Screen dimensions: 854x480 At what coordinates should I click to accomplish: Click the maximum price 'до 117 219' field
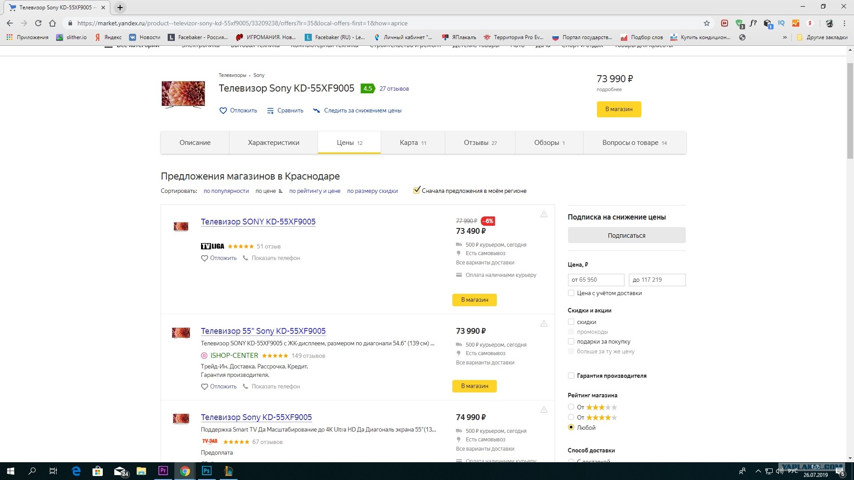point(657,280)
